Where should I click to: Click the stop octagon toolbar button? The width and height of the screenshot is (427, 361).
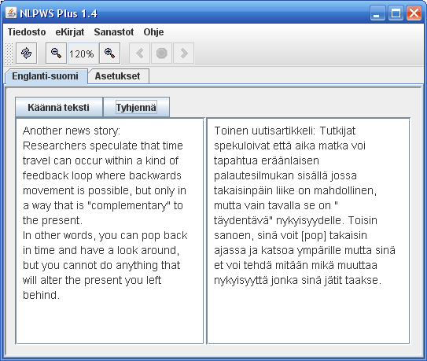[x=161, y=53]
